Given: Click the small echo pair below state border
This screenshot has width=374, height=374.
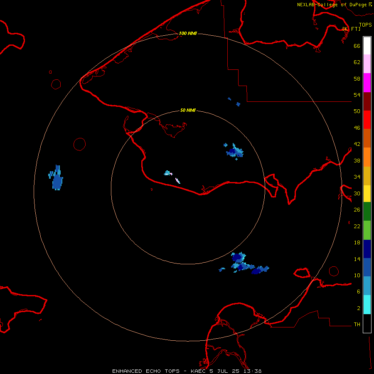Looking at the screenshot, I should (x=234, y=102).
